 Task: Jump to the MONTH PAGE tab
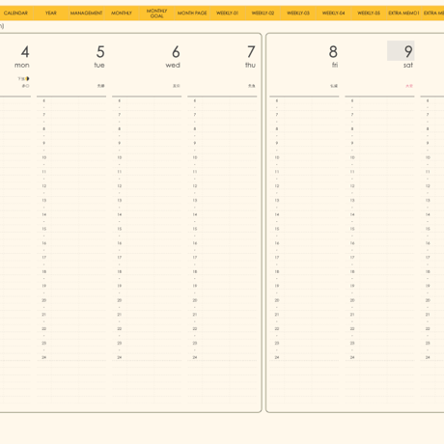192,14
